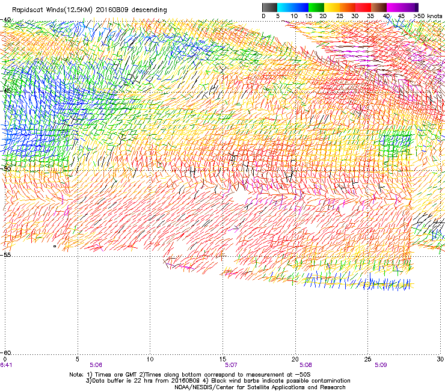
Task: Click the yellow-orange 20-25 knots legend swatch
Action: [x=332, y=7]
